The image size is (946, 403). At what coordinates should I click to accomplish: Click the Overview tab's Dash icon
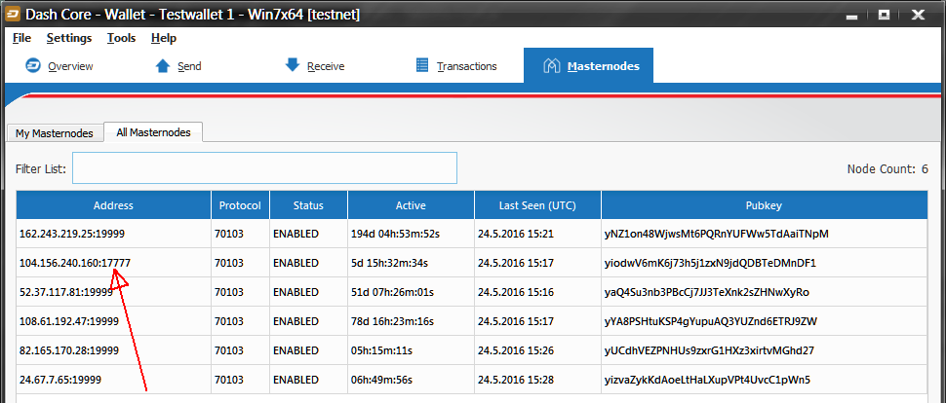click(32, 65)
